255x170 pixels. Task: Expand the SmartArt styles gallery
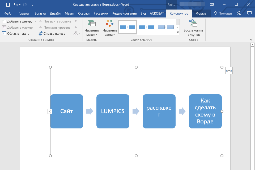point(178,32)
